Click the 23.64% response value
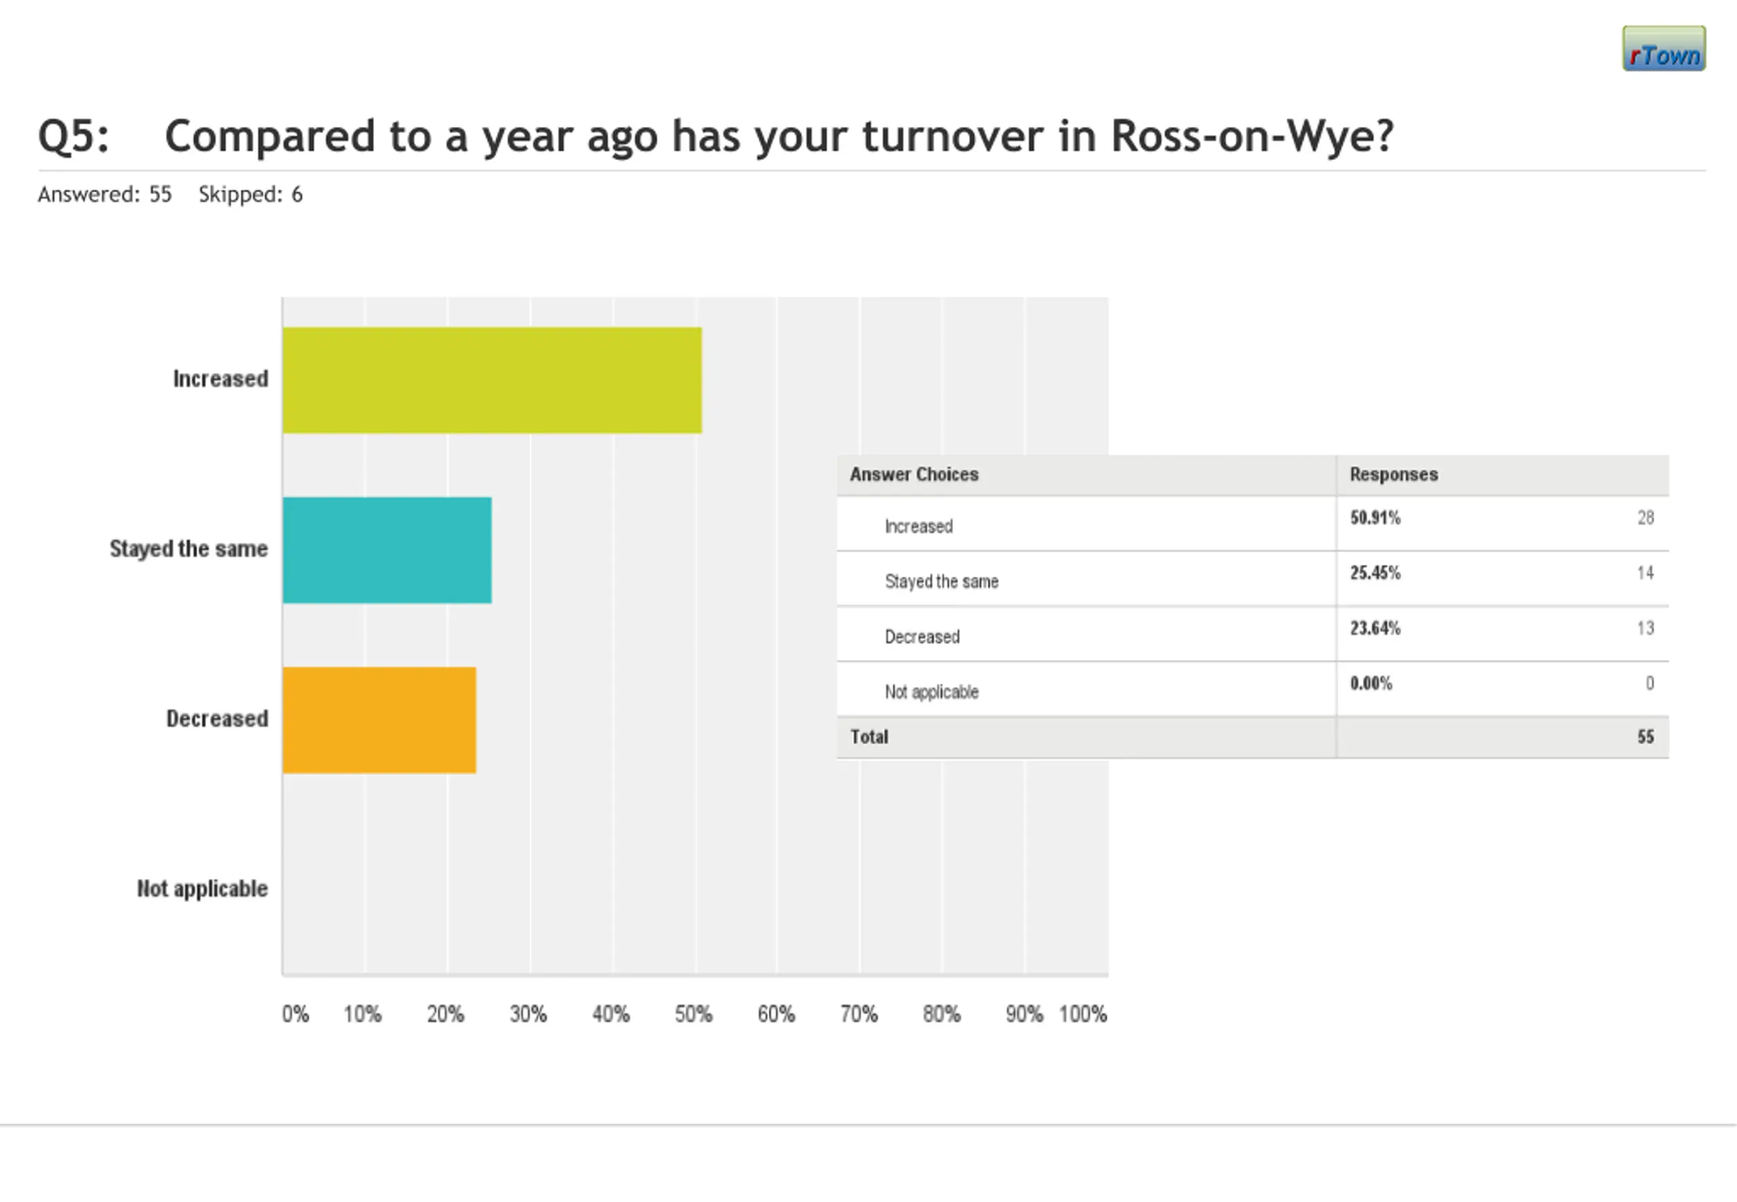 point(1375,628)
